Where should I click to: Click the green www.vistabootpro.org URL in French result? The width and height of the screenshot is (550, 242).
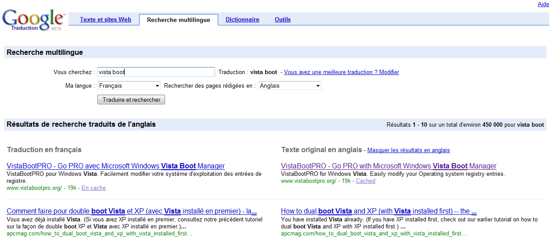(34, 188)
